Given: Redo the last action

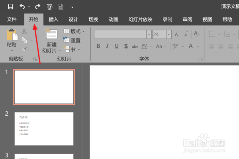Looking at the screenshot, I should coord(38,7).
